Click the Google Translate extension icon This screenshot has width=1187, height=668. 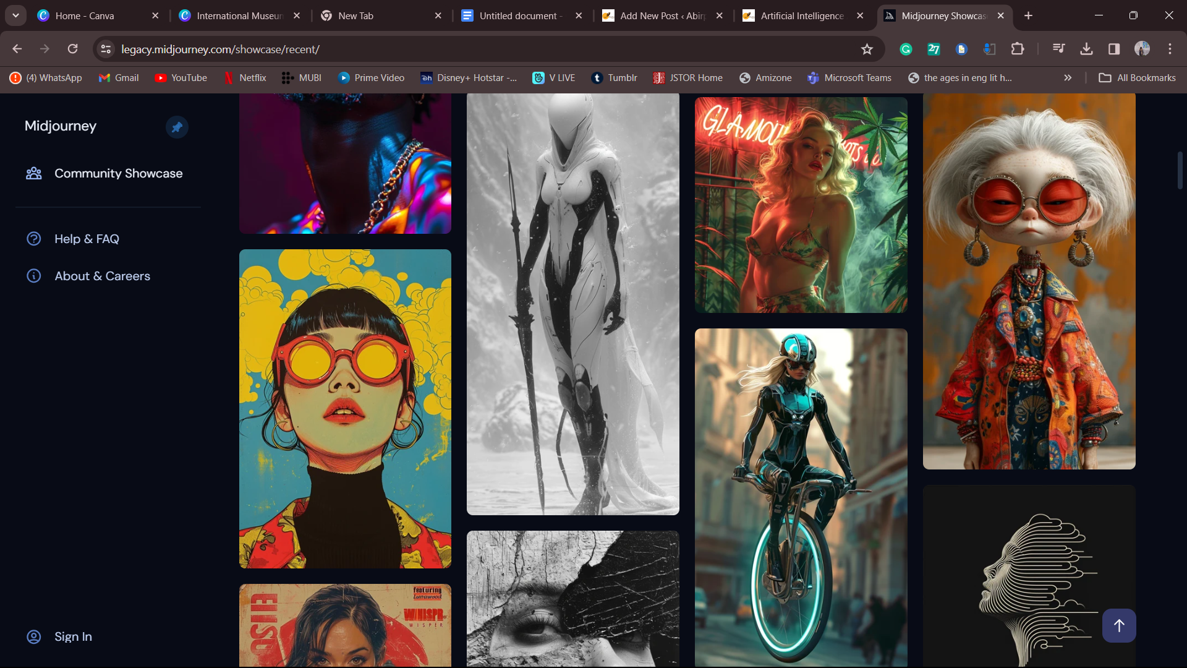989,49
